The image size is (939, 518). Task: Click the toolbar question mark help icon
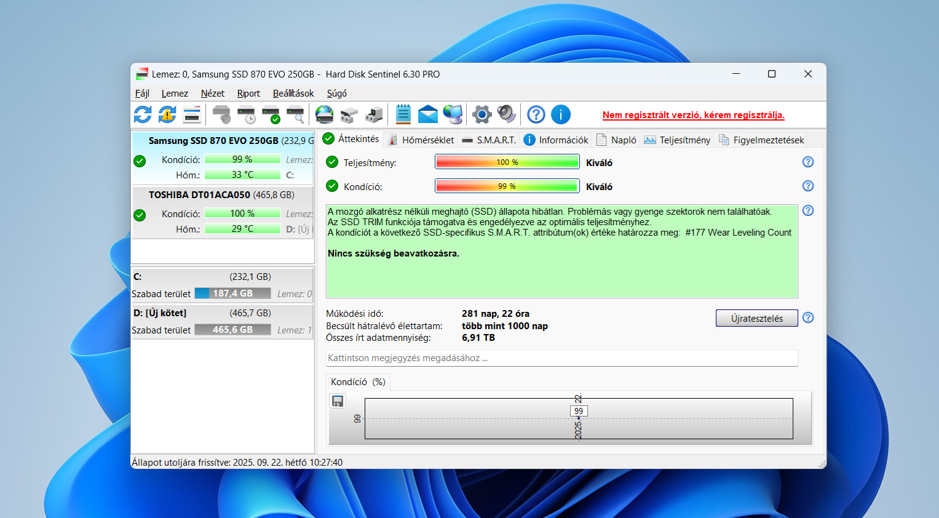point(536,114)
